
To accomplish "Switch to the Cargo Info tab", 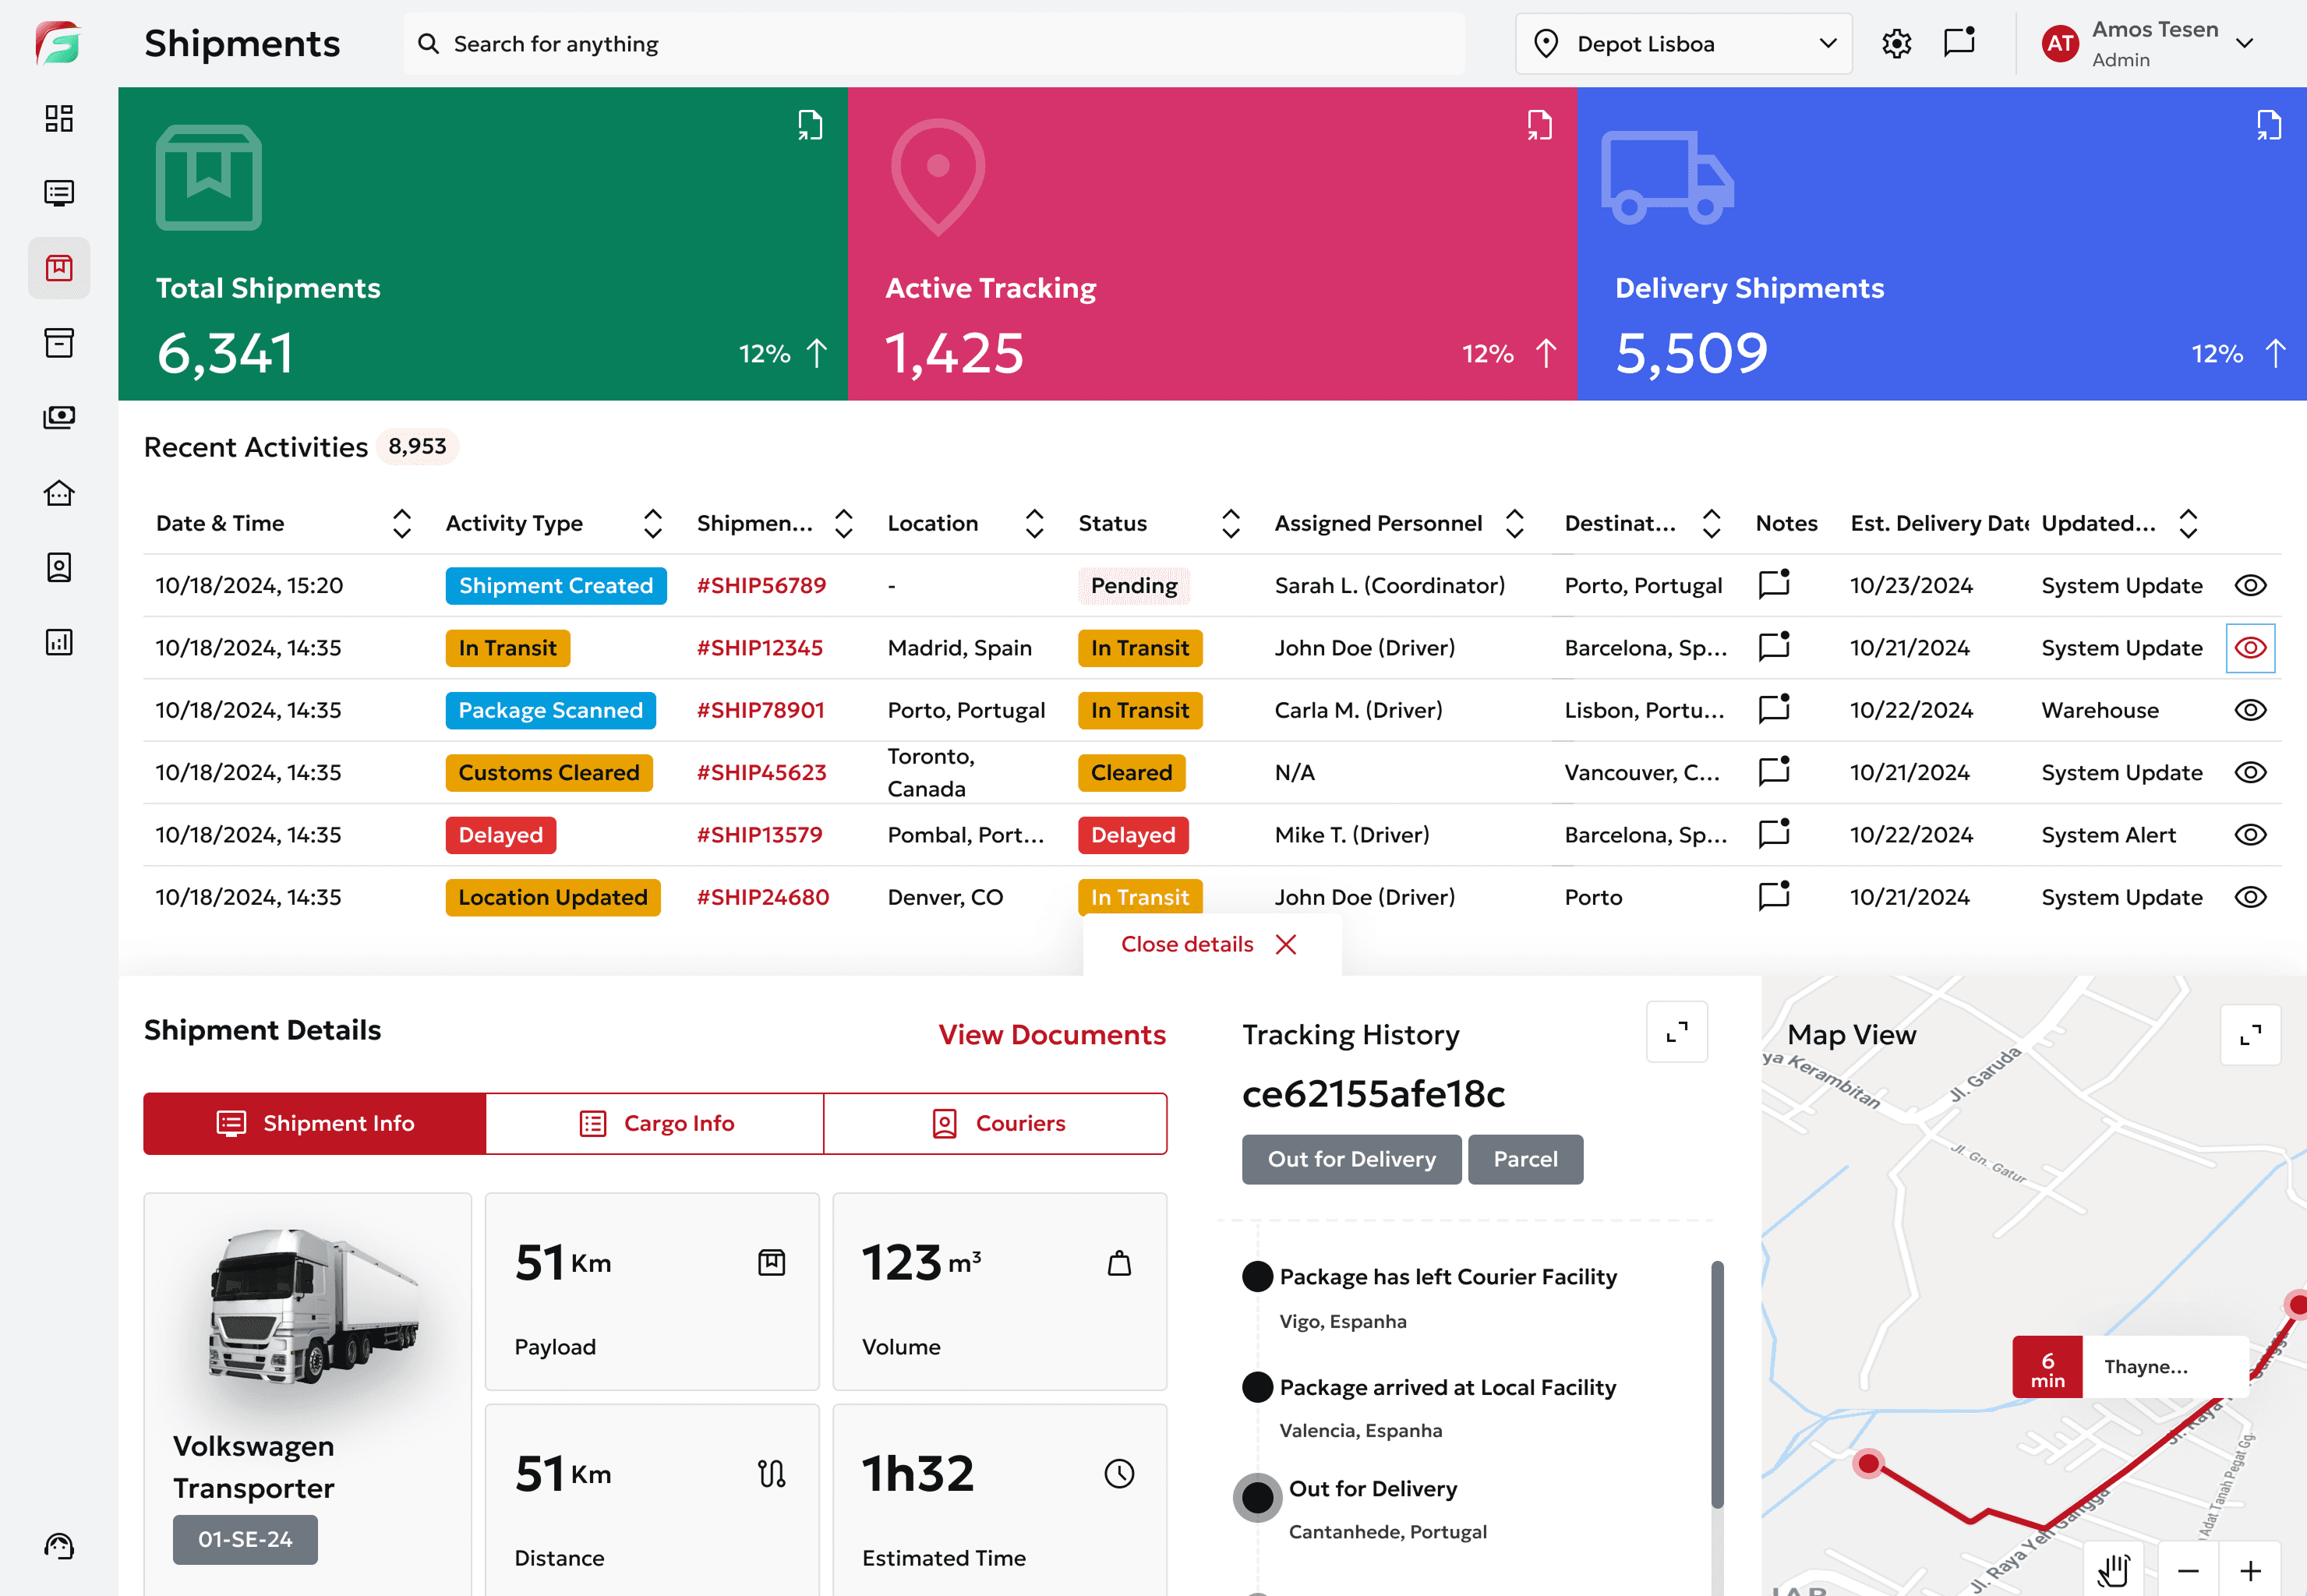I will [x=656, y=1123].
